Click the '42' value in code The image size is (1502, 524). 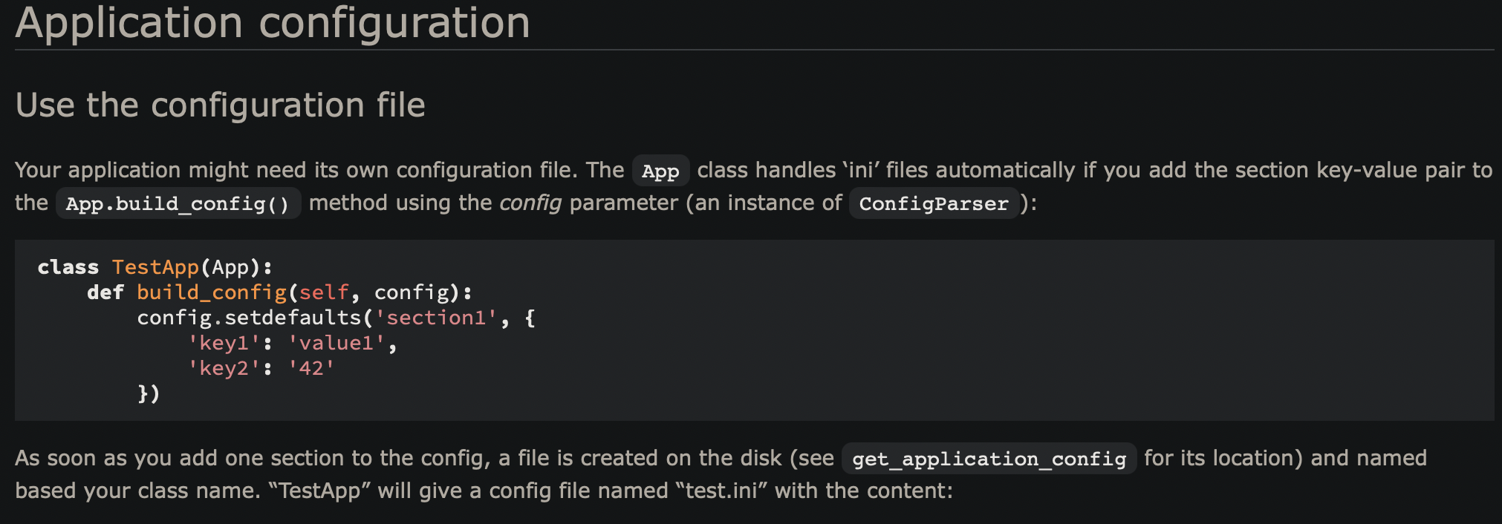click(x=311, y=368)
